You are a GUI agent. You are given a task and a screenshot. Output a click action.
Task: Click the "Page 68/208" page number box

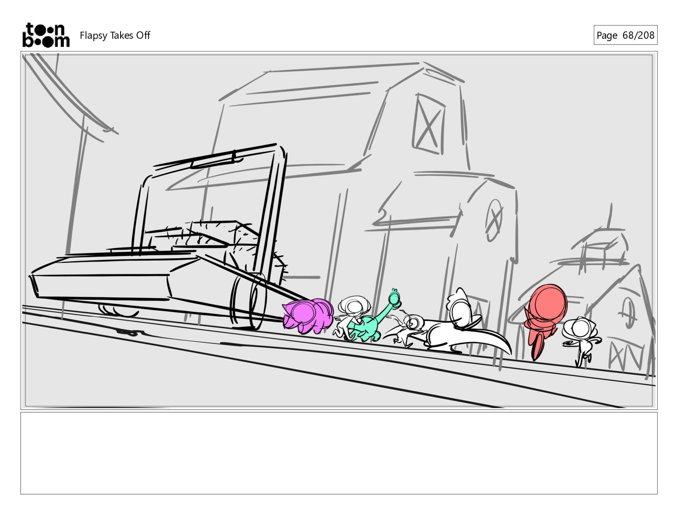tap(625, 35)
